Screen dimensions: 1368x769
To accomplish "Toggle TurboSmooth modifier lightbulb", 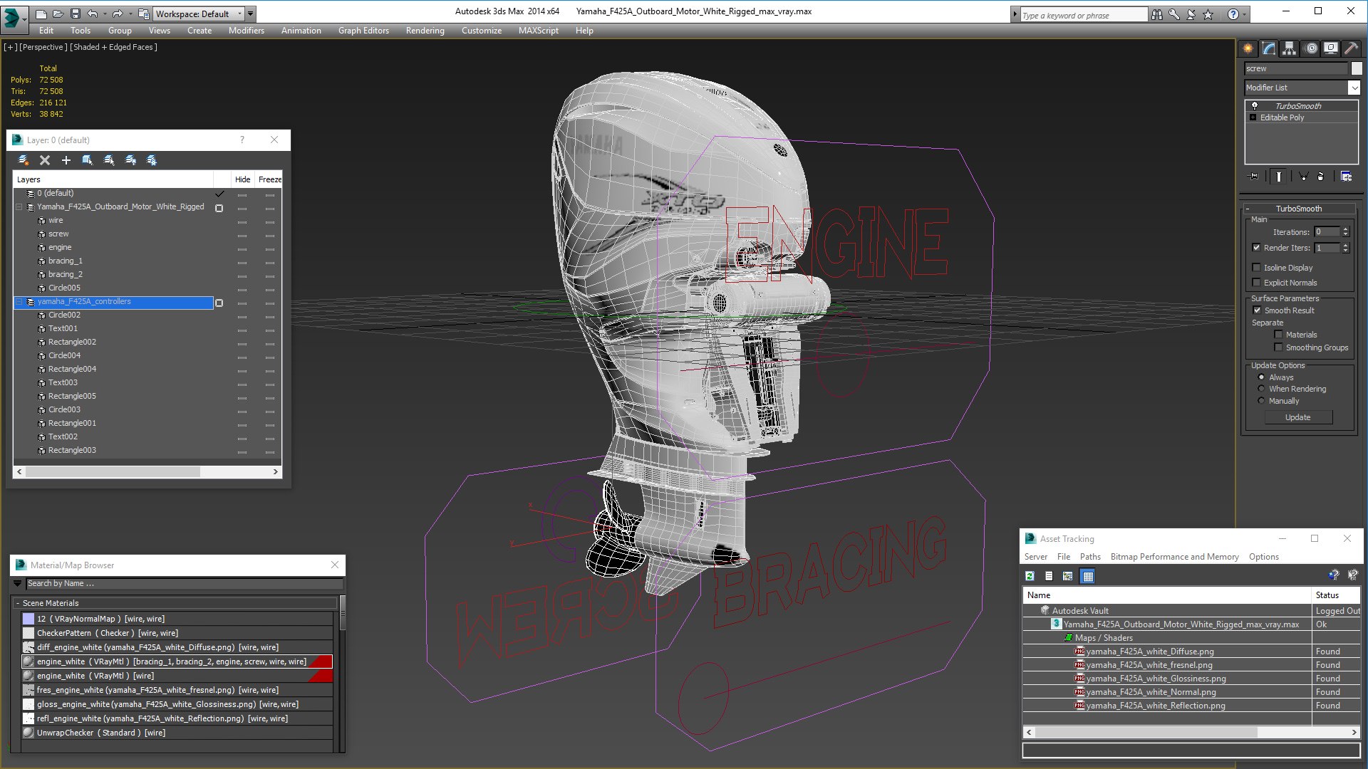I will (x=1255, y=105).
